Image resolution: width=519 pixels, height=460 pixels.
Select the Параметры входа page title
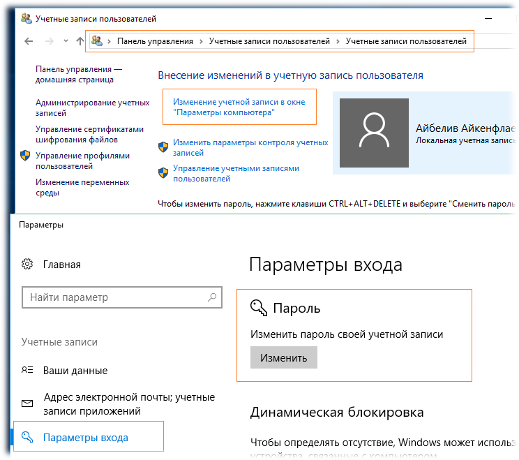[x=326, y=265]
